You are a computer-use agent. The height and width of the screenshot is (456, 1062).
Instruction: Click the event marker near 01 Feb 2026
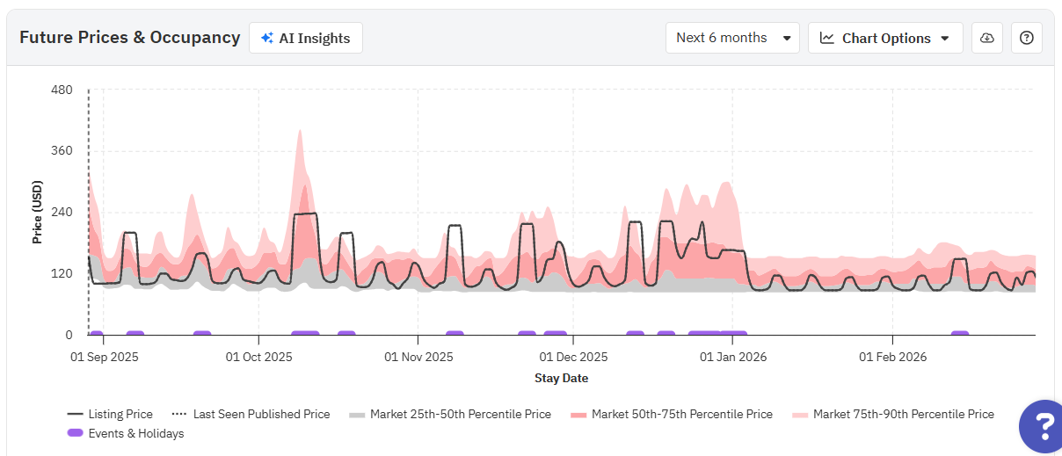tap(960, 334)
